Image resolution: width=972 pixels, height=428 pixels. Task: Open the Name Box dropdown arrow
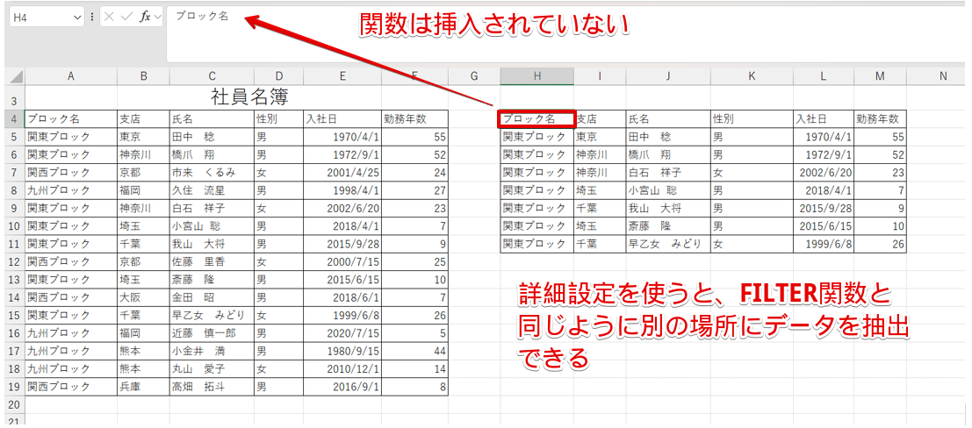pos(77,17)
